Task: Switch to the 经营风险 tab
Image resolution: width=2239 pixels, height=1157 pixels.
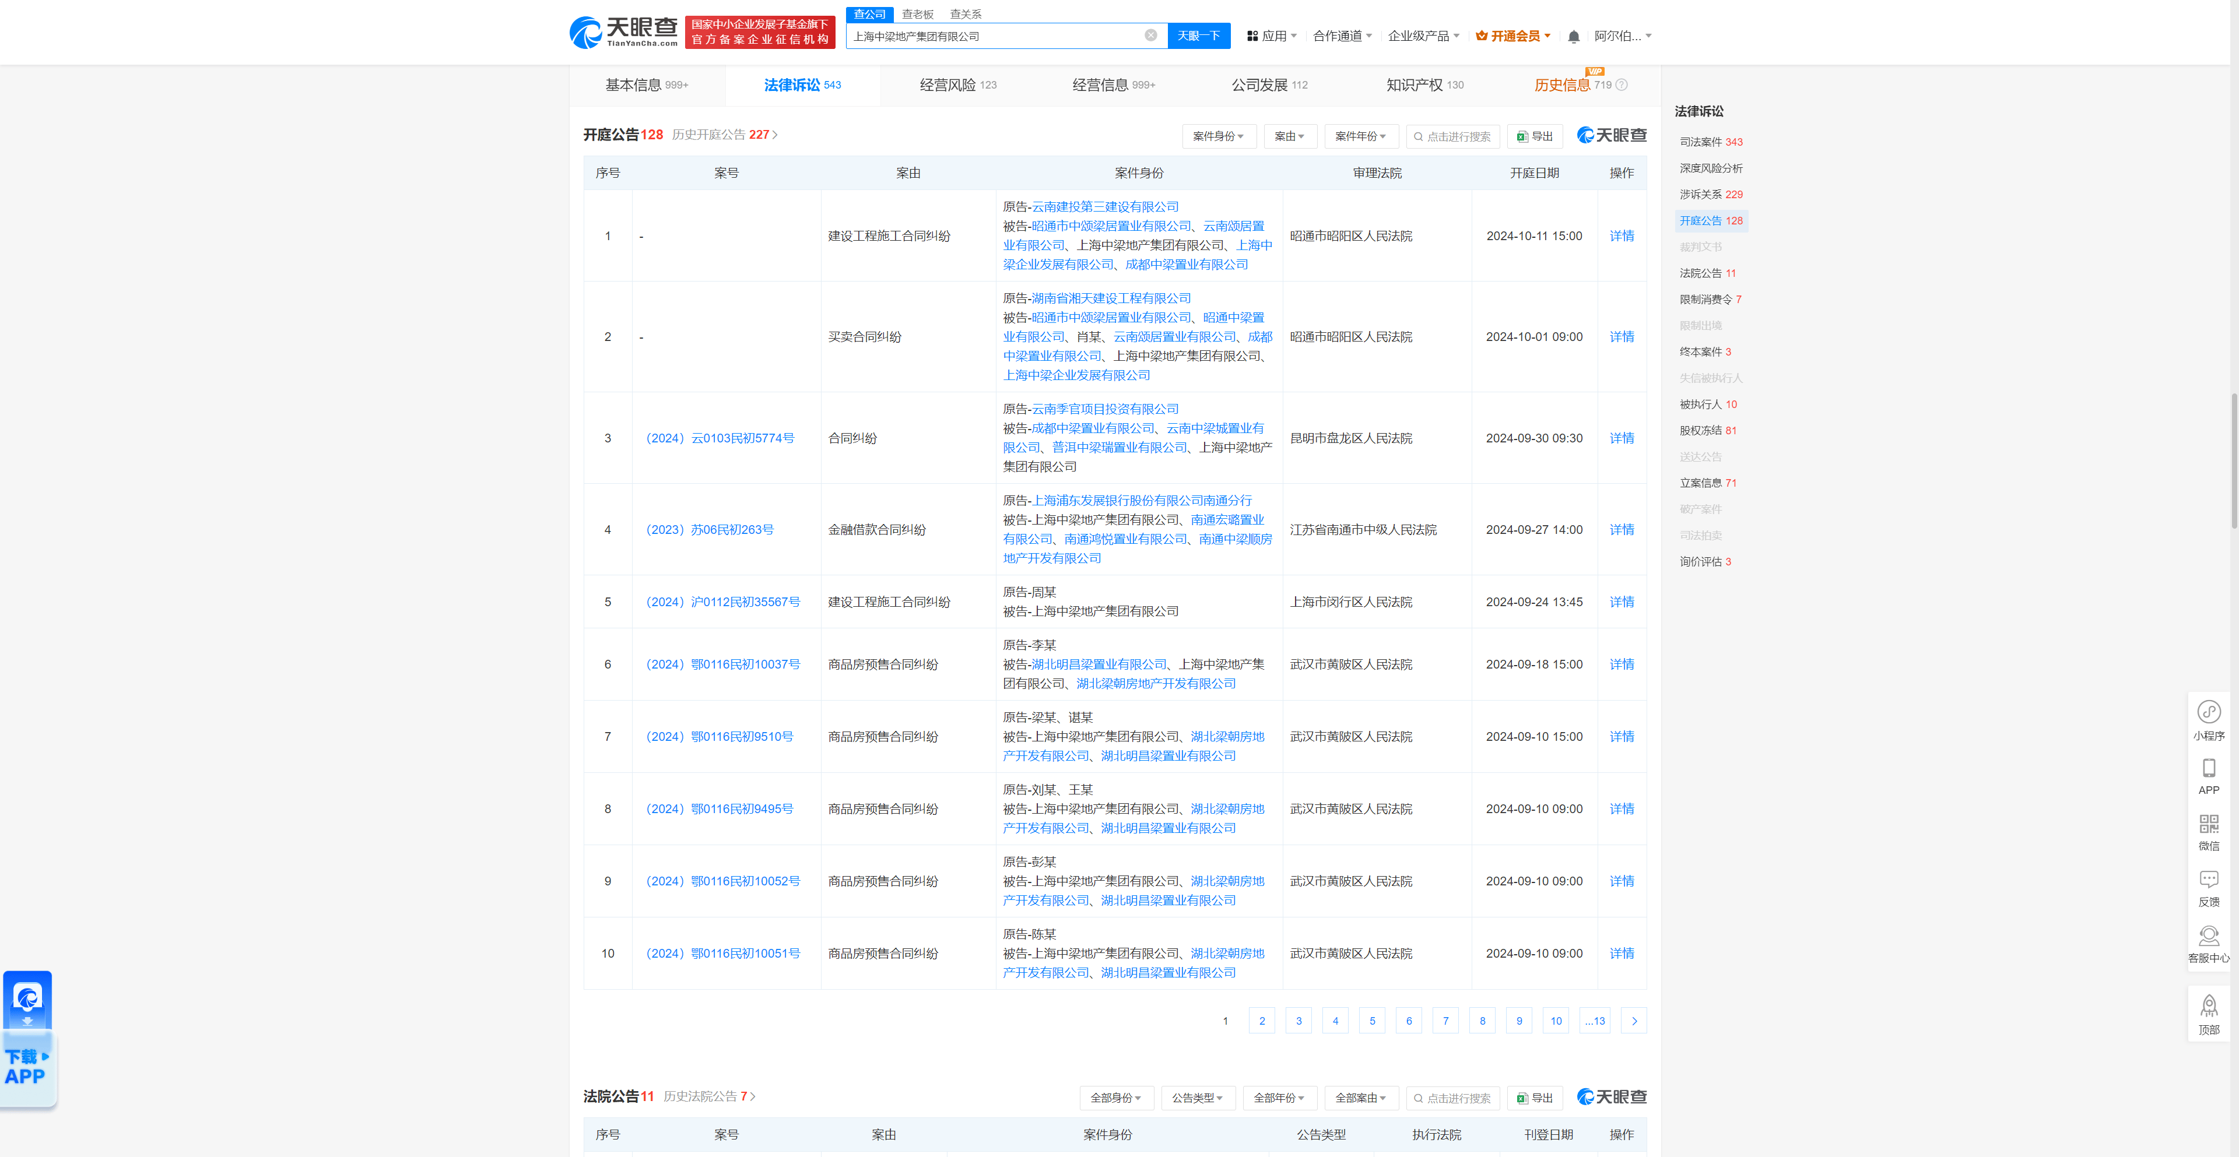Action: click(x=958, y=85)
